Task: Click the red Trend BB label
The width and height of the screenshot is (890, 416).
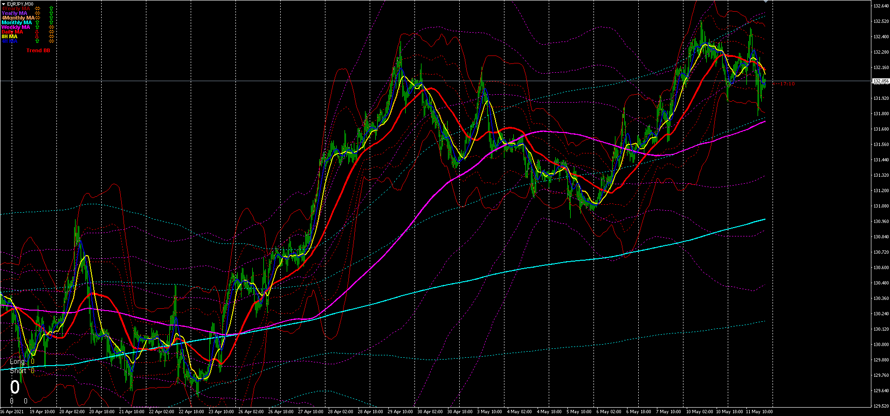Action: pos(38,50)
